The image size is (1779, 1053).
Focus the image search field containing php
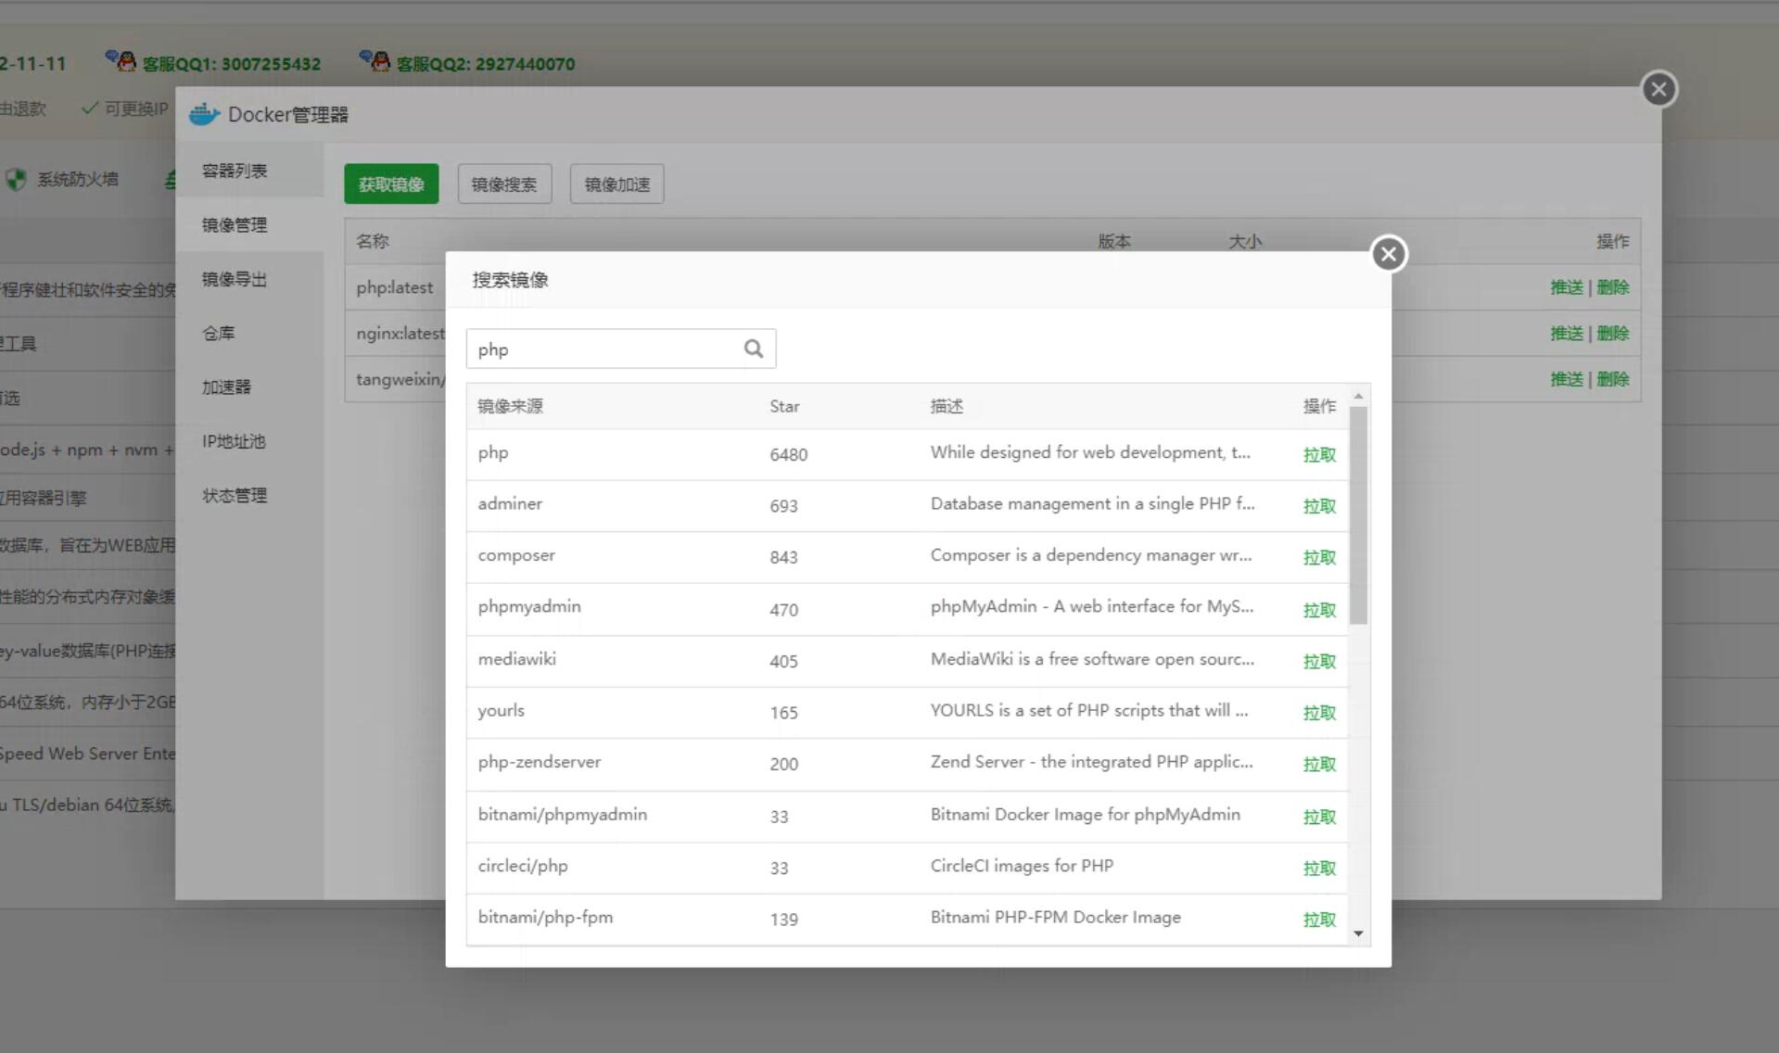coord(620,349)
